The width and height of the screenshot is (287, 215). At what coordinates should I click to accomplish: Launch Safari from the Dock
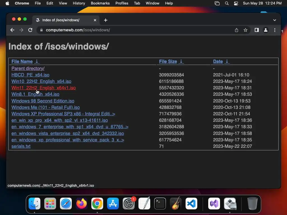tap(66, 204)
